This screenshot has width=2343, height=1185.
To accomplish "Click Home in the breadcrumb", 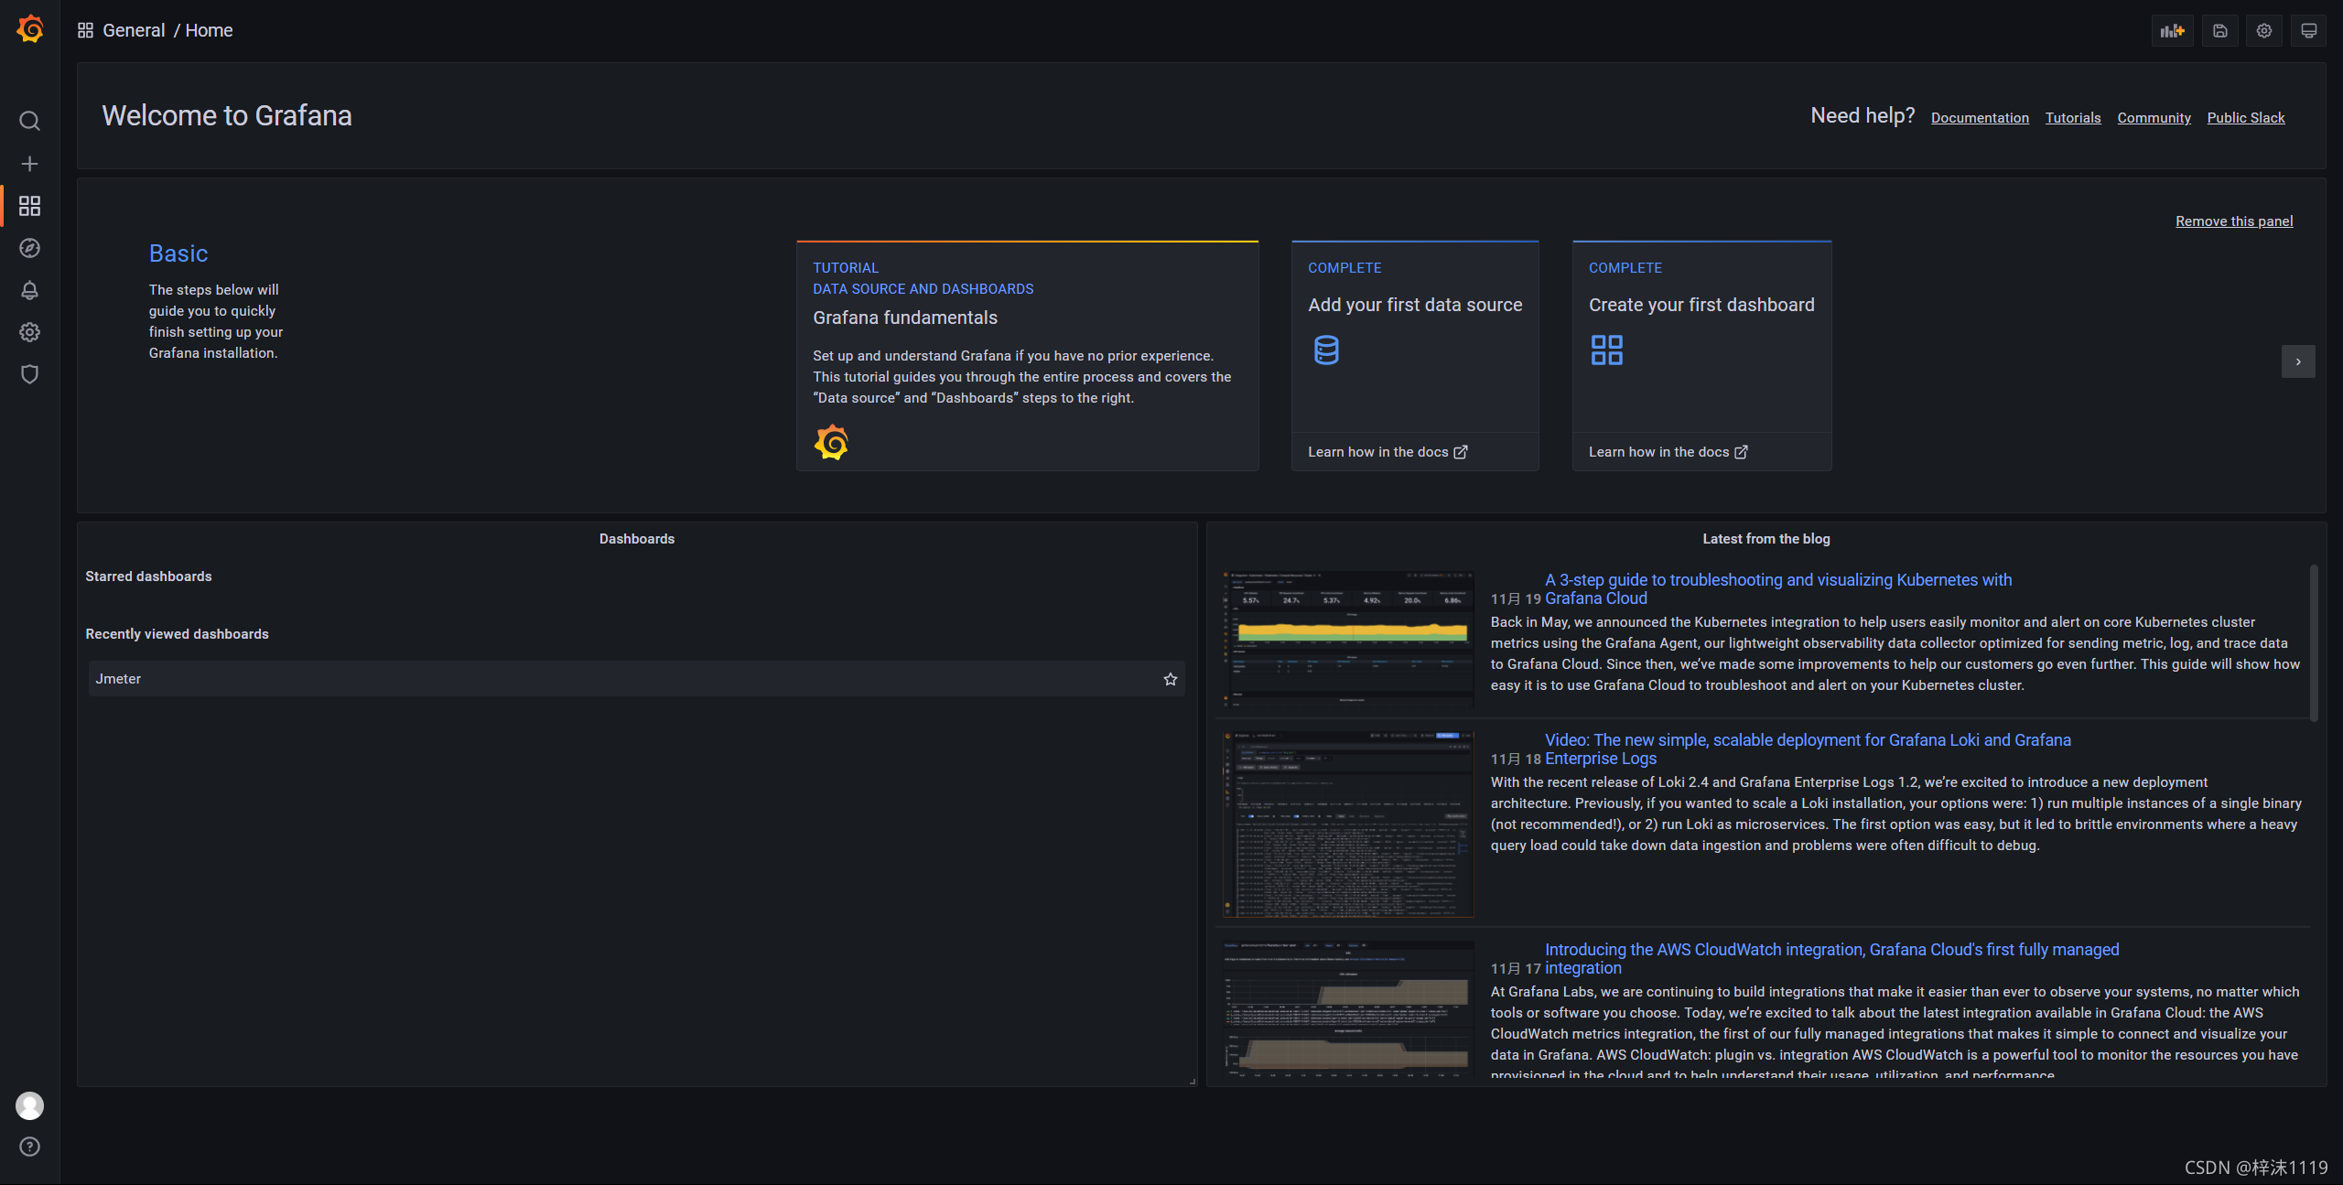I will pos(209,30).
